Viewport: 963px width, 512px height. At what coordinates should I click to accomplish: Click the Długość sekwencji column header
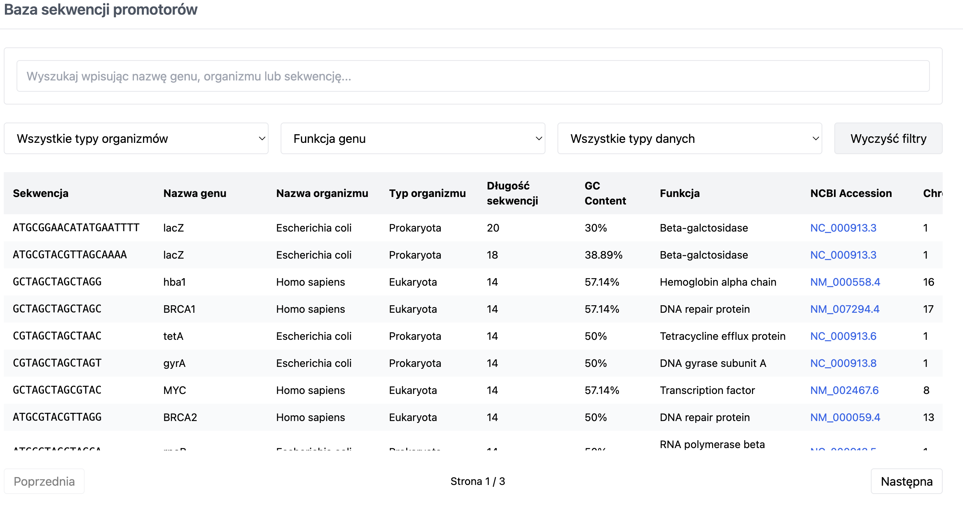(x=512, y=193)
